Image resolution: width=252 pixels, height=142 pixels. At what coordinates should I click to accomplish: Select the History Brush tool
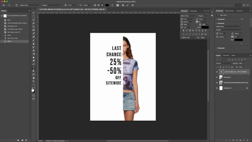coord(33,47)
